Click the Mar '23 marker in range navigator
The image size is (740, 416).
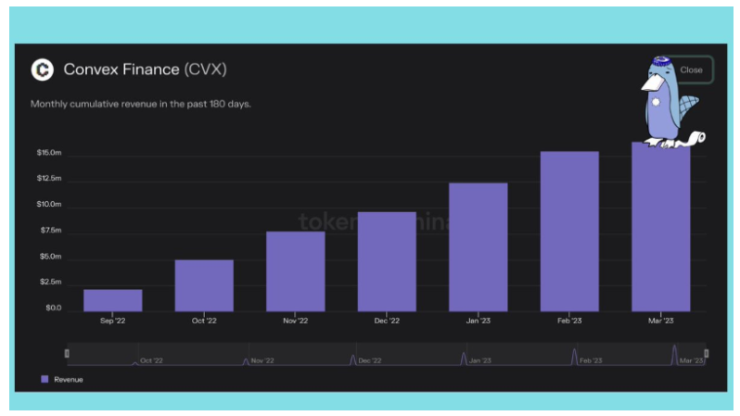[692, 360]
